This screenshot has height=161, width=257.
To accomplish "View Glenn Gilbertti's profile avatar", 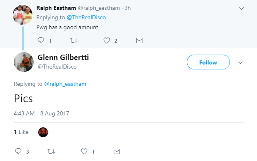I will click(x=24, y=62).
